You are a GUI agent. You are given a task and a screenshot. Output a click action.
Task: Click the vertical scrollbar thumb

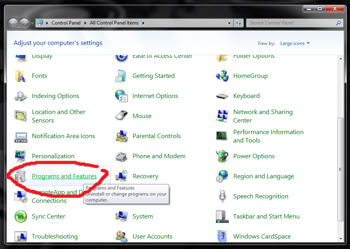pyautogui.click(x=340, y=169)
